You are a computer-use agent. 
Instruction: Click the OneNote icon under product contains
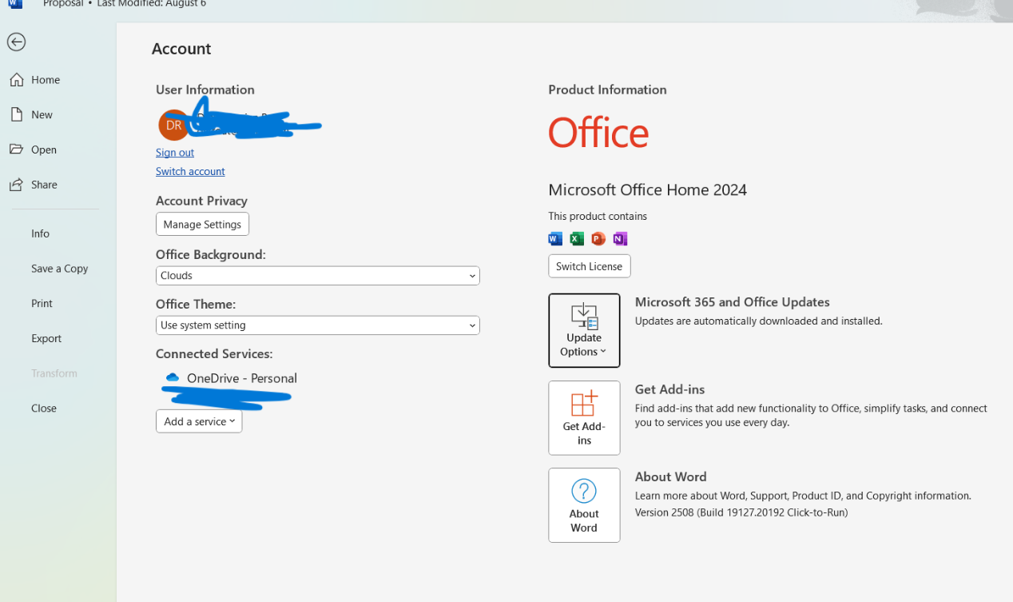[620, 238]
